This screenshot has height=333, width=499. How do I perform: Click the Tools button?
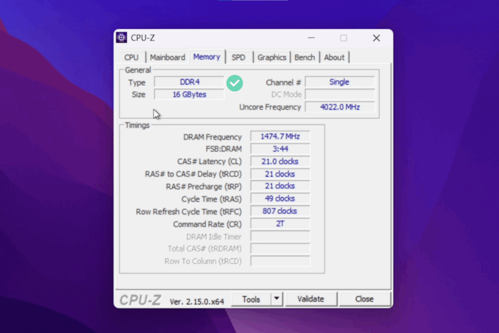tap(251, 299)
